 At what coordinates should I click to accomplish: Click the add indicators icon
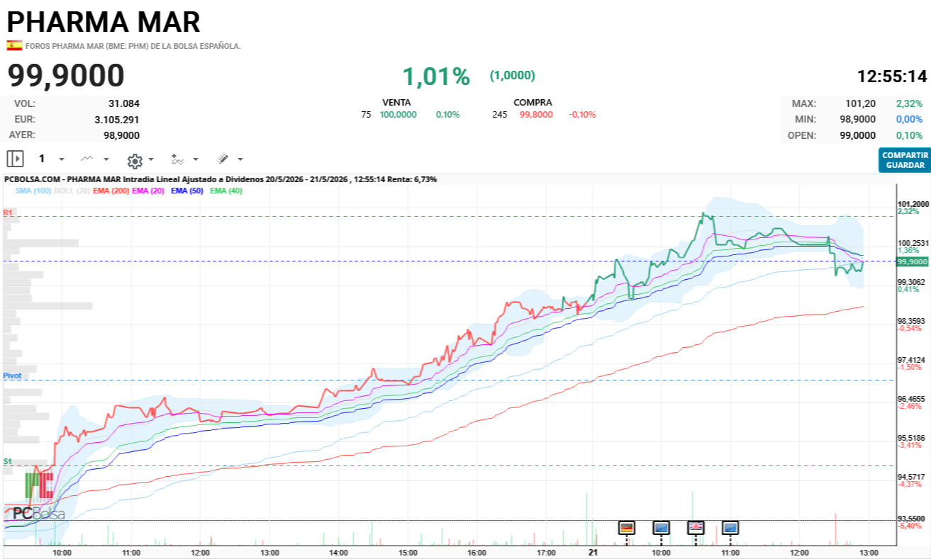pyautogui.click(x=177, y=159)
